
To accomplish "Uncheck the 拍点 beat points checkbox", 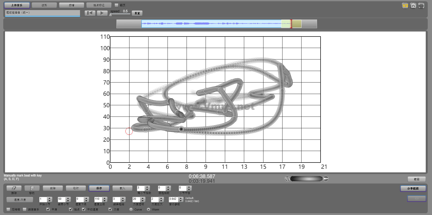I will coord(71,209).
